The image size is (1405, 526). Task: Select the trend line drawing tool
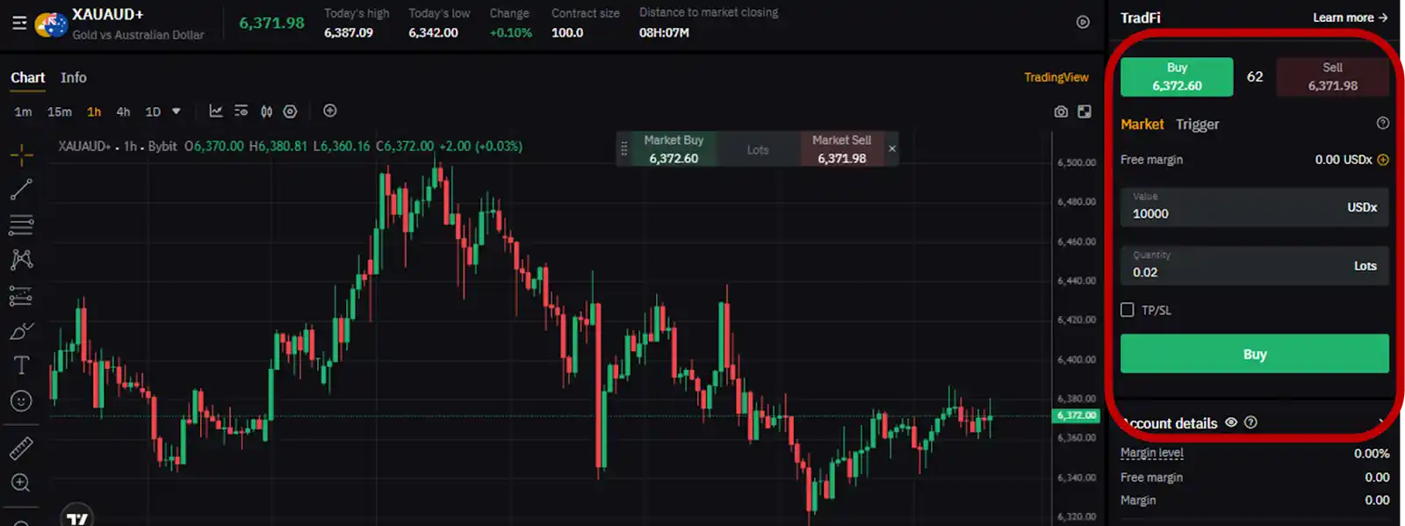coord(21,189)
